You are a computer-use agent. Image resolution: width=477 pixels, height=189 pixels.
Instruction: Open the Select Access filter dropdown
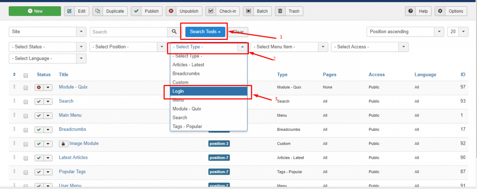[369, 47]
